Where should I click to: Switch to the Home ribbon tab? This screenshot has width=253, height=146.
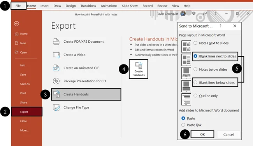pos(32,6)
